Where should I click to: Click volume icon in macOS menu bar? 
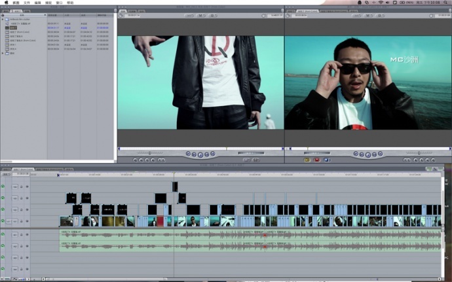point(387,3)
